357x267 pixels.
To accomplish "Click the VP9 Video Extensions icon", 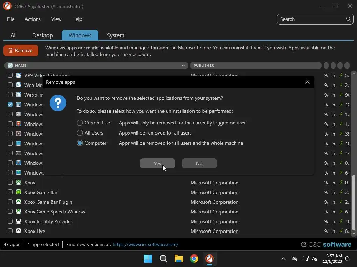I will coord(18,75).
